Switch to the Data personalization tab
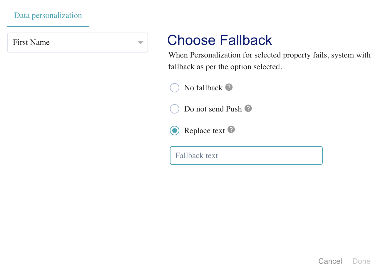Screen dimensions: 378x274 coord(48,16)
